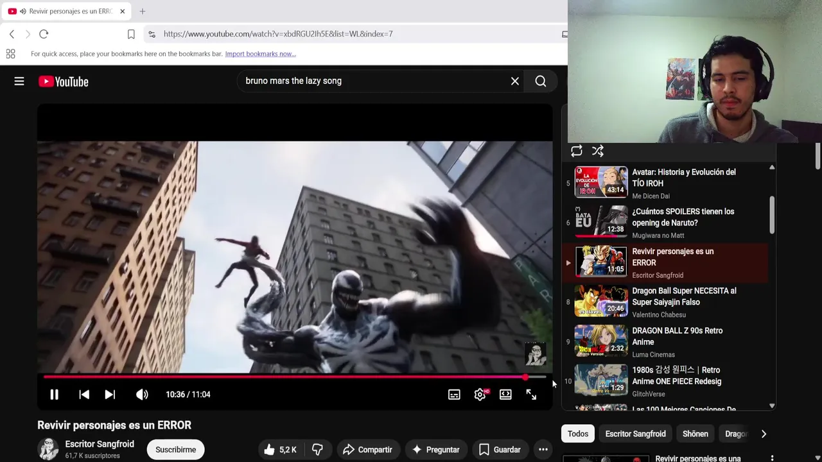This screenshot has width=822, height=462.
Task: Toggle playlist loop
Action: tap(577, 151)
